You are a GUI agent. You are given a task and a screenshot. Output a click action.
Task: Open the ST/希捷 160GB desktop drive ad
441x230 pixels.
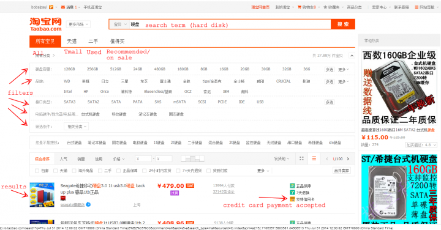(399, 189)
